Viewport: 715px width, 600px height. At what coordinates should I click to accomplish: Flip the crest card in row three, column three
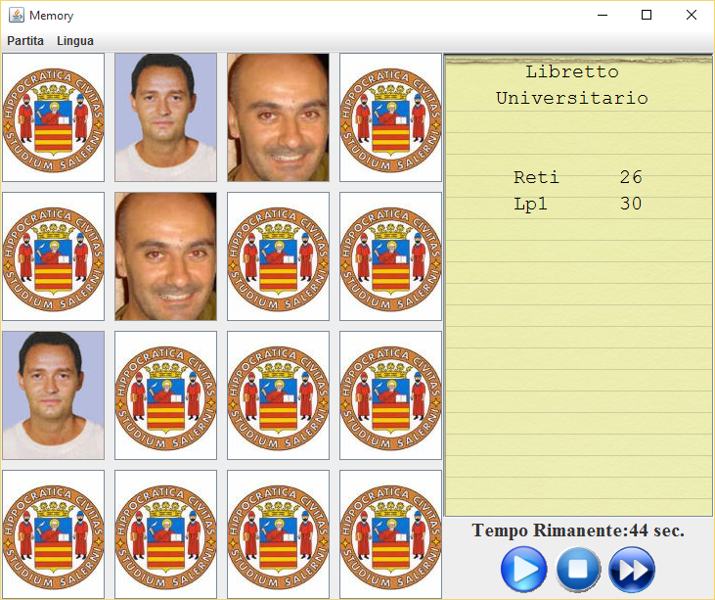[x=278, y=395]
